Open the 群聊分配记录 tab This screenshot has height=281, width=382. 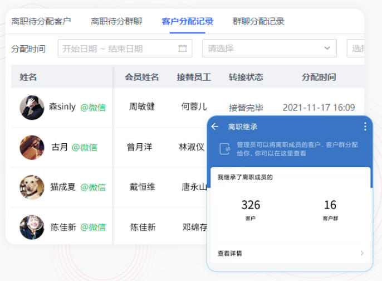coord(258,22)
